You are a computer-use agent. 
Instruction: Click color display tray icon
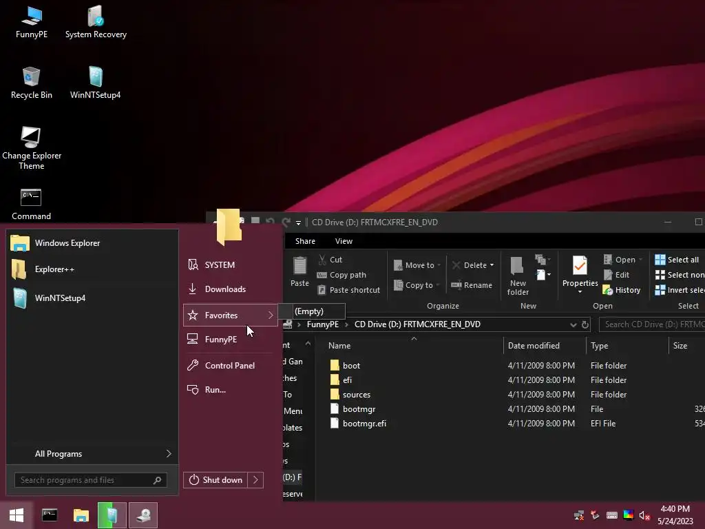628,515
